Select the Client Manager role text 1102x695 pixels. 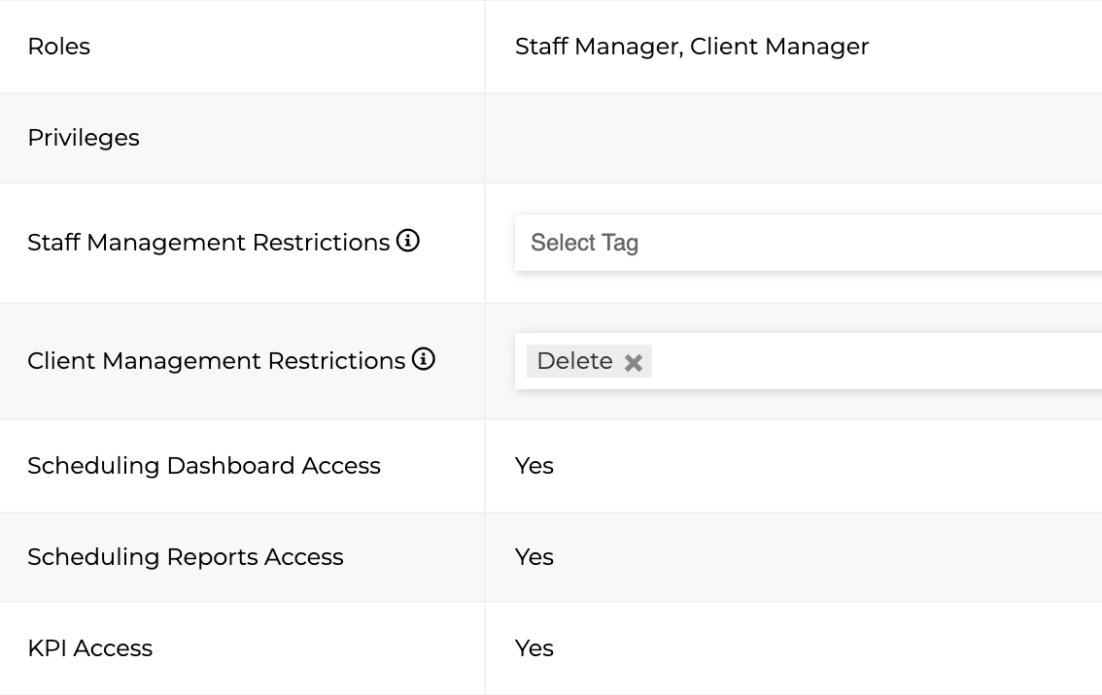[x=779, y=47]
